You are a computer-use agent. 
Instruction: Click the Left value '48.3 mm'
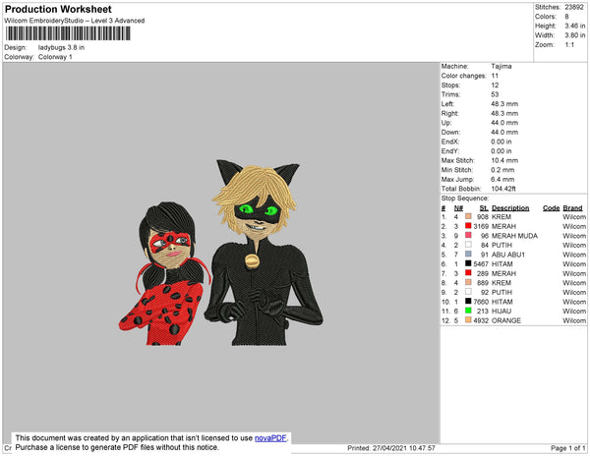click(x=504, y=104)
